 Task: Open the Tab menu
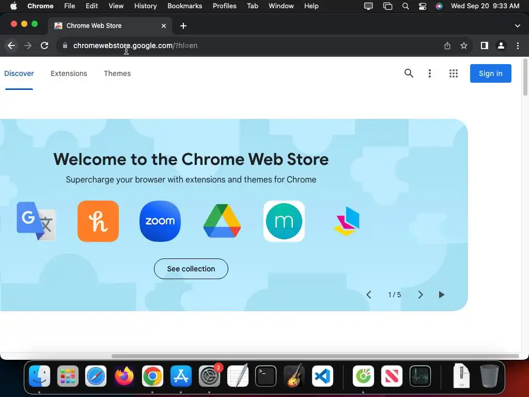click(252, 6)
